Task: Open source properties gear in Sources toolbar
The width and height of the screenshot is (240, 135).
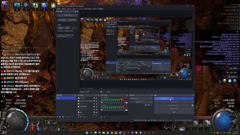Action: pos(84,117)
